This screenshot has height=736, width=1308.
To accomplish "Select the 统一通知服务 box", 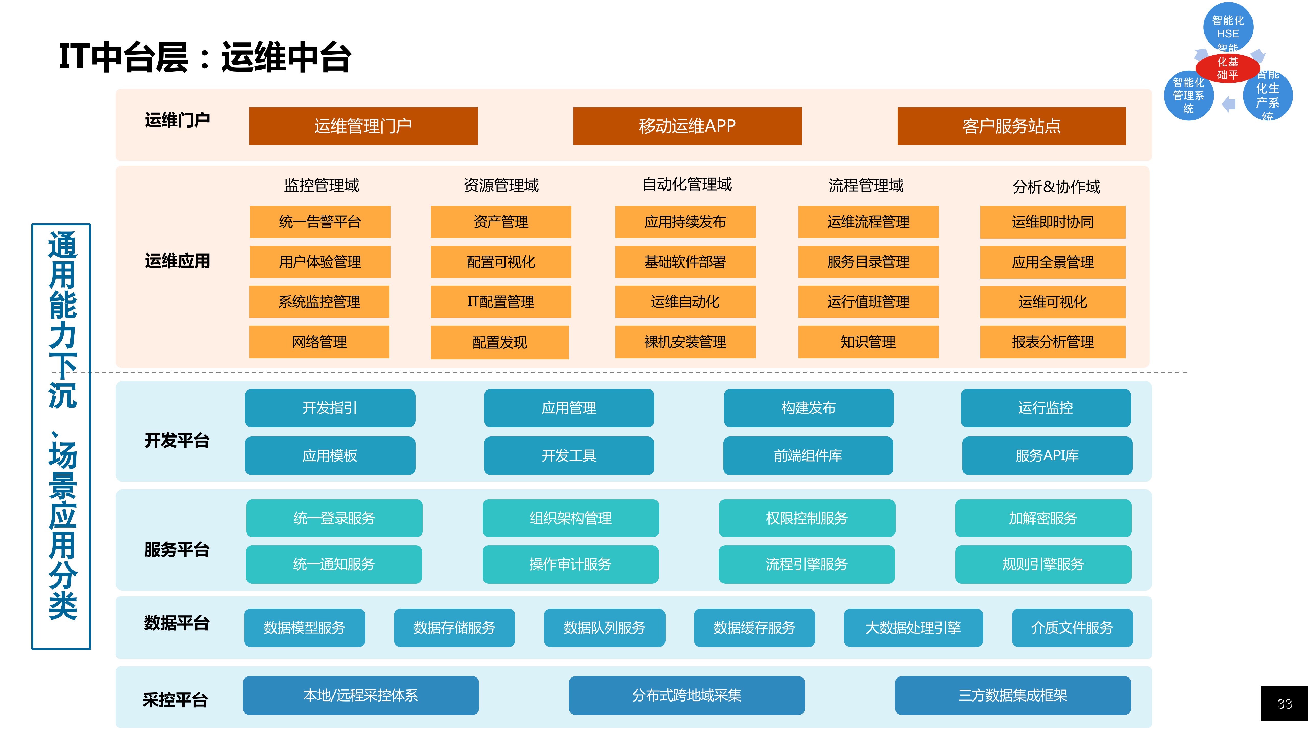I will [x=334, y=565].
